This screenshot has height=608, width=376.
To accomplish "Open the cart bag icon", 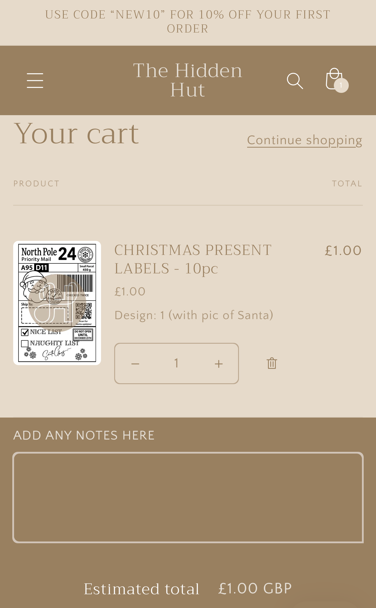I will (333, 80).
